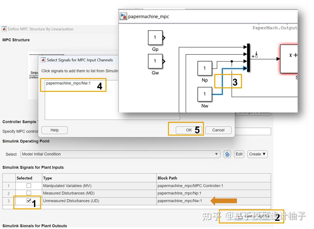The image size is (314, 229).
Task: Select the Gw gain block
Action: point(155,61)
